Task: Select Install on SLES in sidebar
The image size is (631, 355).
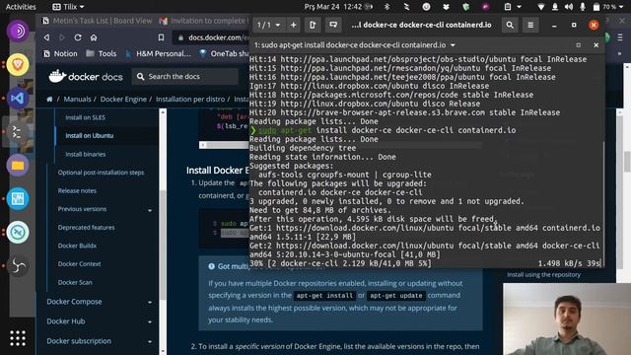Action: pos(86,117)
